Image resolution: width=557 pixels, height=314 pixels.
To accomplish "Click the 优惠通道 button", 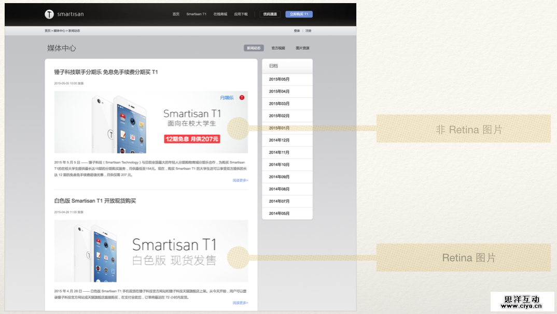I will coord(269,14).
